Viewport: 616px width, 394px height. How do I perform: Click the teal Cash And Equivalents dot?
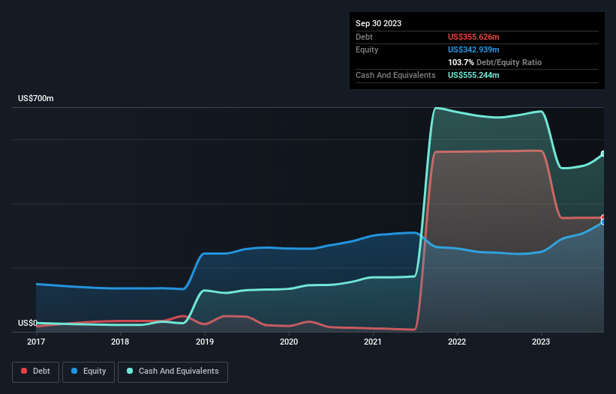(x=130, y=371)
